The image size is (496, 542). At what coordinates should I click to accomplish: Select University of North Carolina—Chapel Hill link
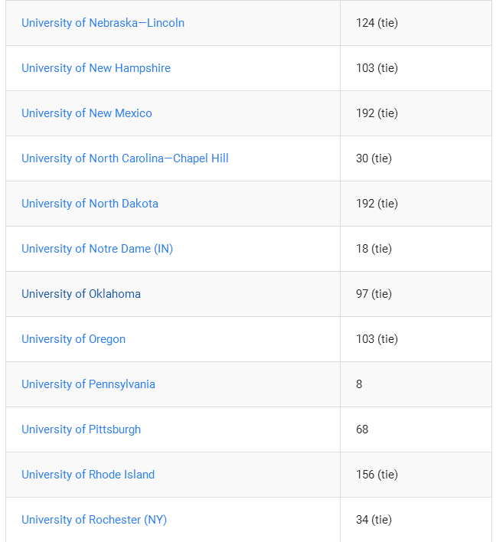(125, 158)
